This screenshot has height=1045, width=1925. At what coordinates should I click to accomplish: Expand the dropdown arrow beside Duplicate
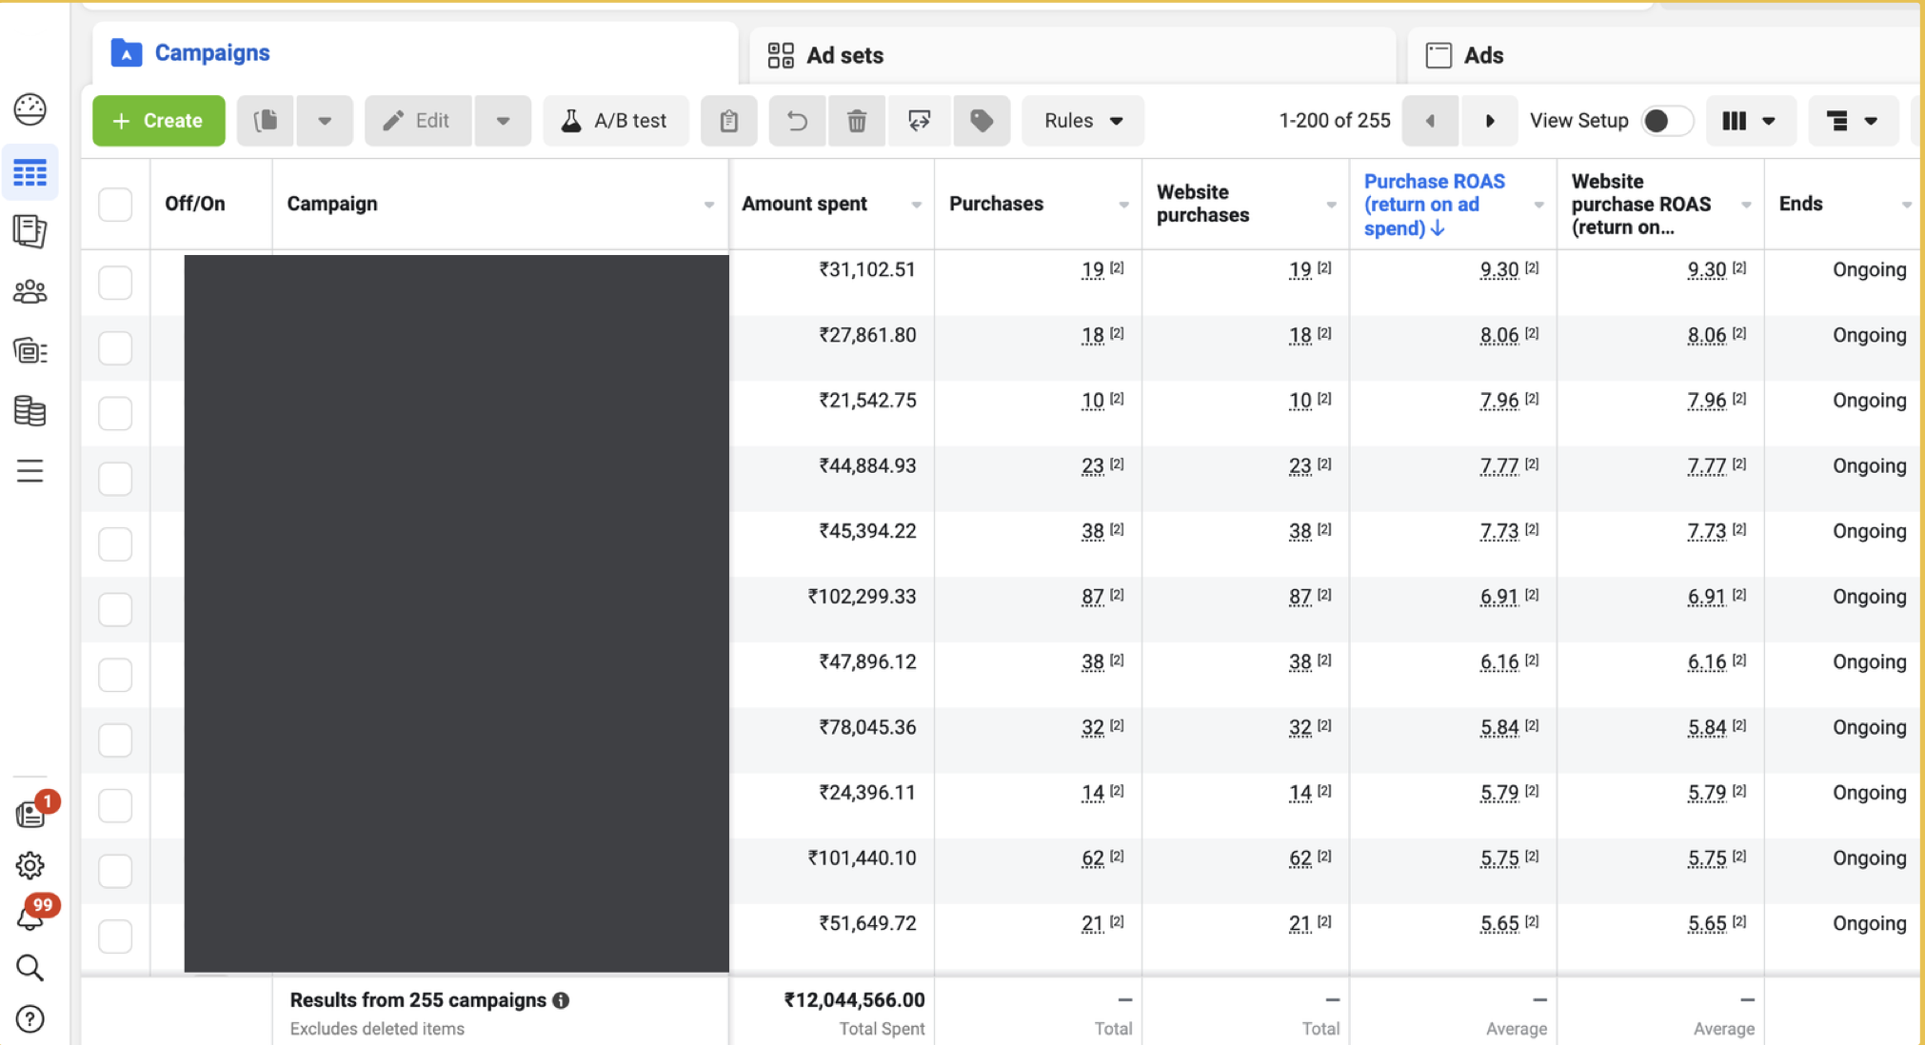(x=325, y=121)
